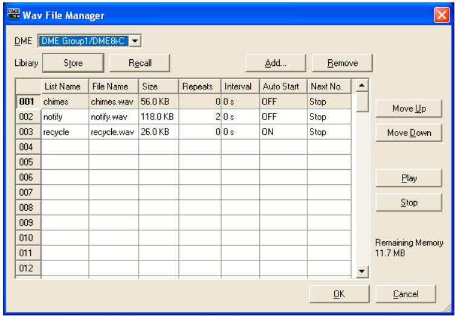Viewport: 455px width, 316px height.
Task: Select row header 010
Action: 28,238
